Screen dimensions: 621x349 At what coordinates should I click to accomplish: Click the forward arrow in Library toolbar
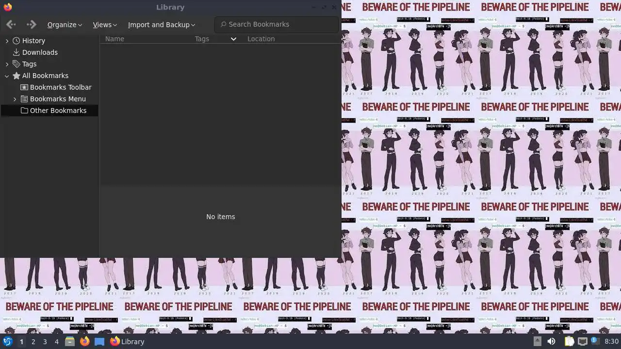32,24
